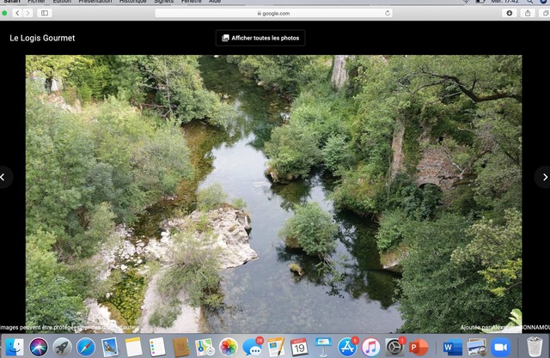Click the Safari back arrow button
The width and height of the screenshot is (550, 358).
click(x=17, y=14)
